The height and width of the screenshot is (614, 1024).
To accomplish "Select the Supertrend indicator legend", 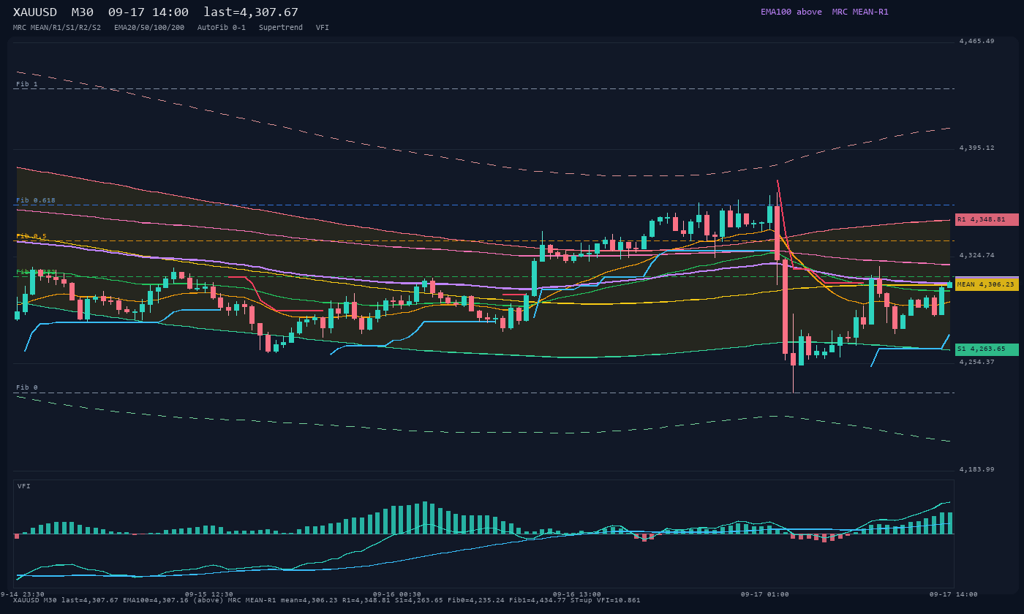I will click(281, 27).
